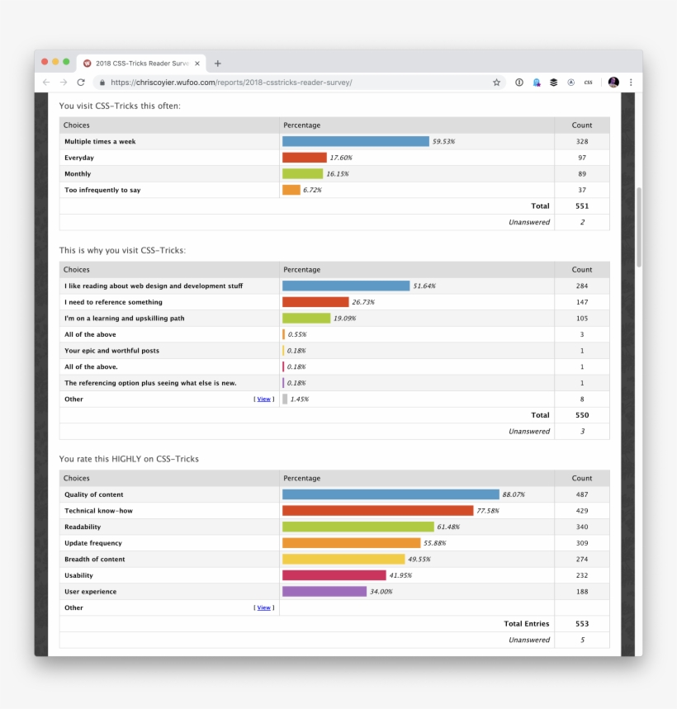
Task: Click the 51.64% percentage value
Action: [x=424, y=286]
